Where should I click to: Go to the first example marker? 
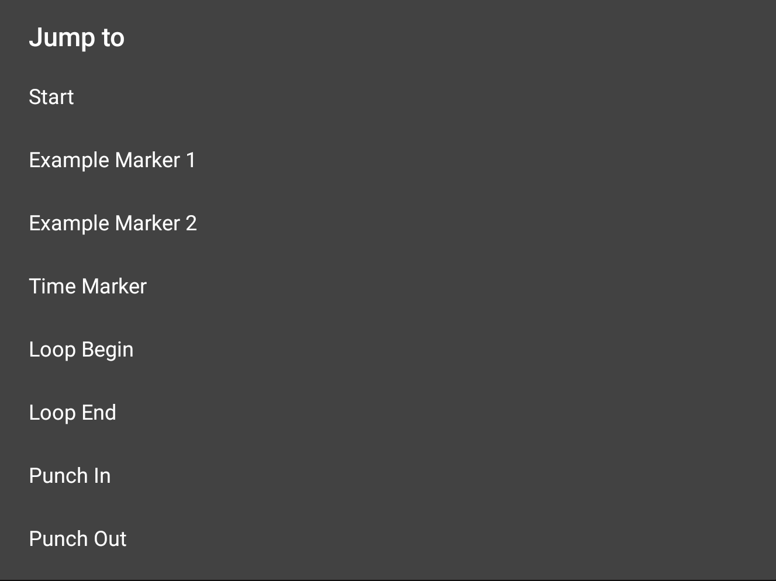pyautogui.click(x=112, y=160)
